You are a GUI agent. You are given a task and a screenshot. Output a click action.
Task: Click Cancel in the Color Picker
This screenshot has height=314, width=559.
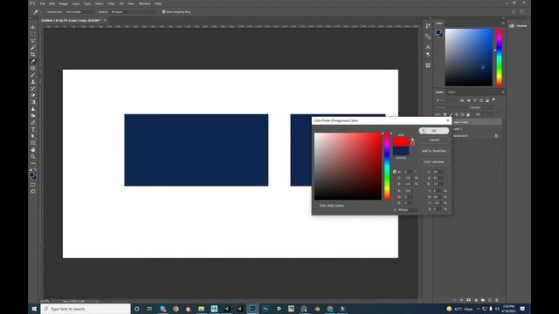[x=434, y=140]
